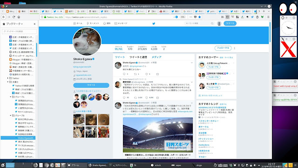Open the bookmarks sidebar header dropdown
The width and height of the screenshot is (298, 168).
(14, 24)
